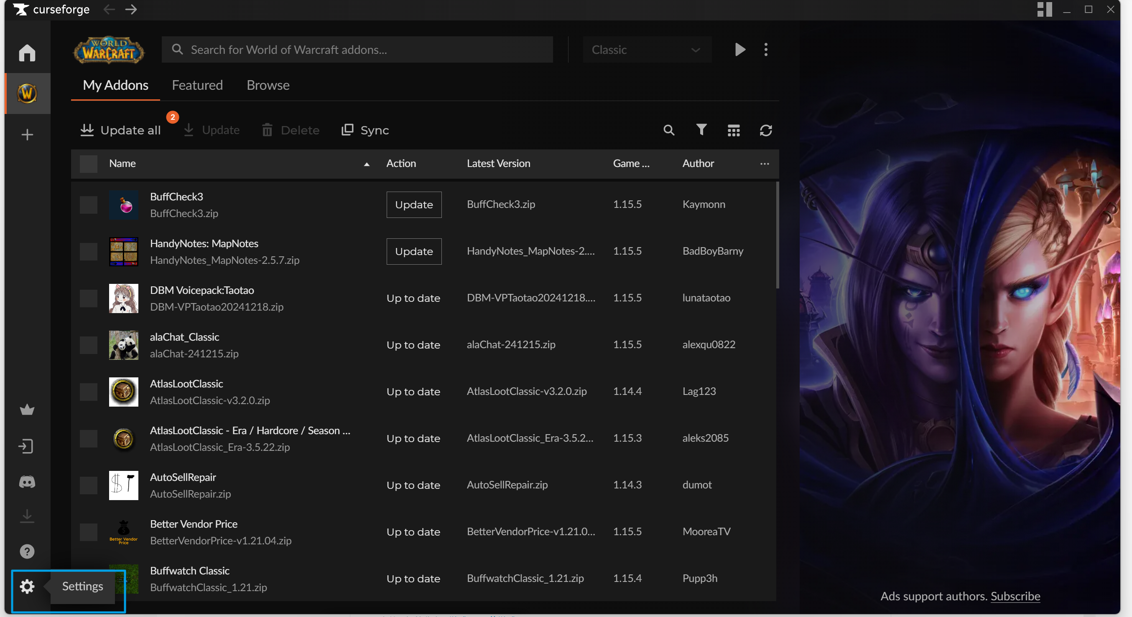Select the AtlasLootClassic row checkbox
Image resolution: width=1132 pixels, height=617 pixels.
[88, 392]
